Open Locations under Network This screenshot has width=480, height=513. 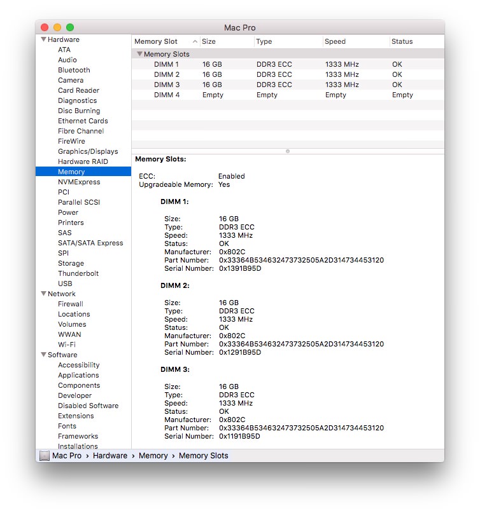(74, 314)
